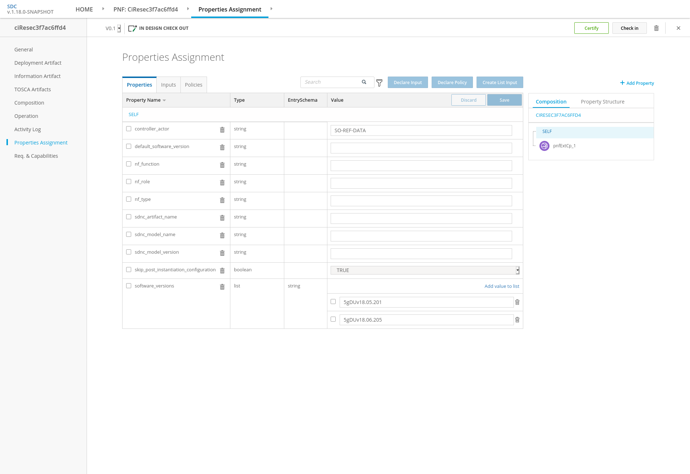Viewport: 690px width, 474px height.
Task: Open the filter funnel icon beside search
Action: click(379, 83)
